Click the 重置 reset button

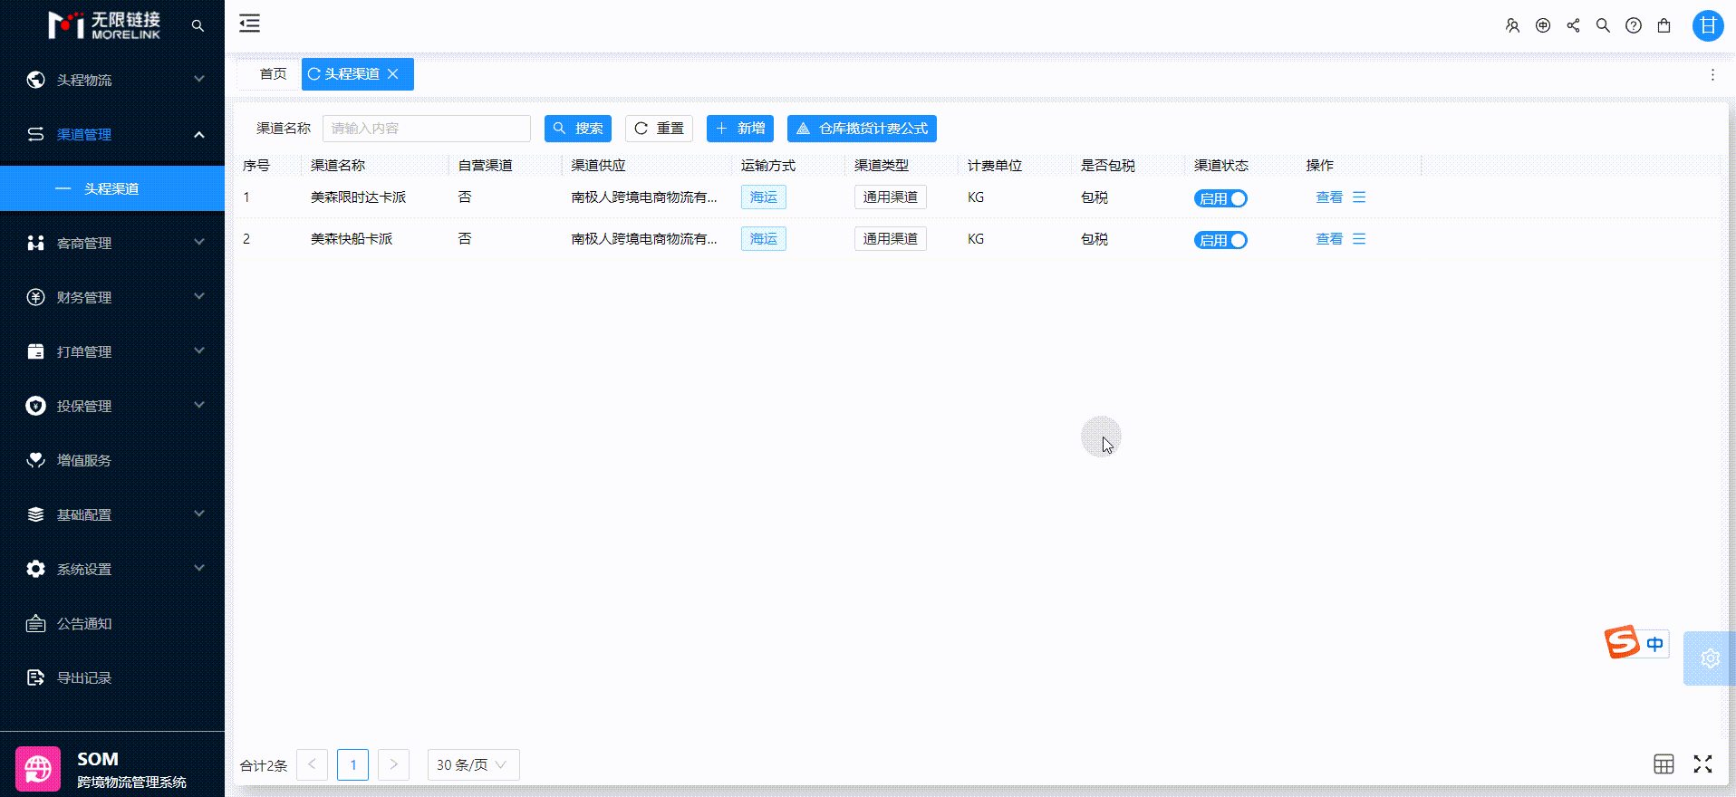click(659, 129)
